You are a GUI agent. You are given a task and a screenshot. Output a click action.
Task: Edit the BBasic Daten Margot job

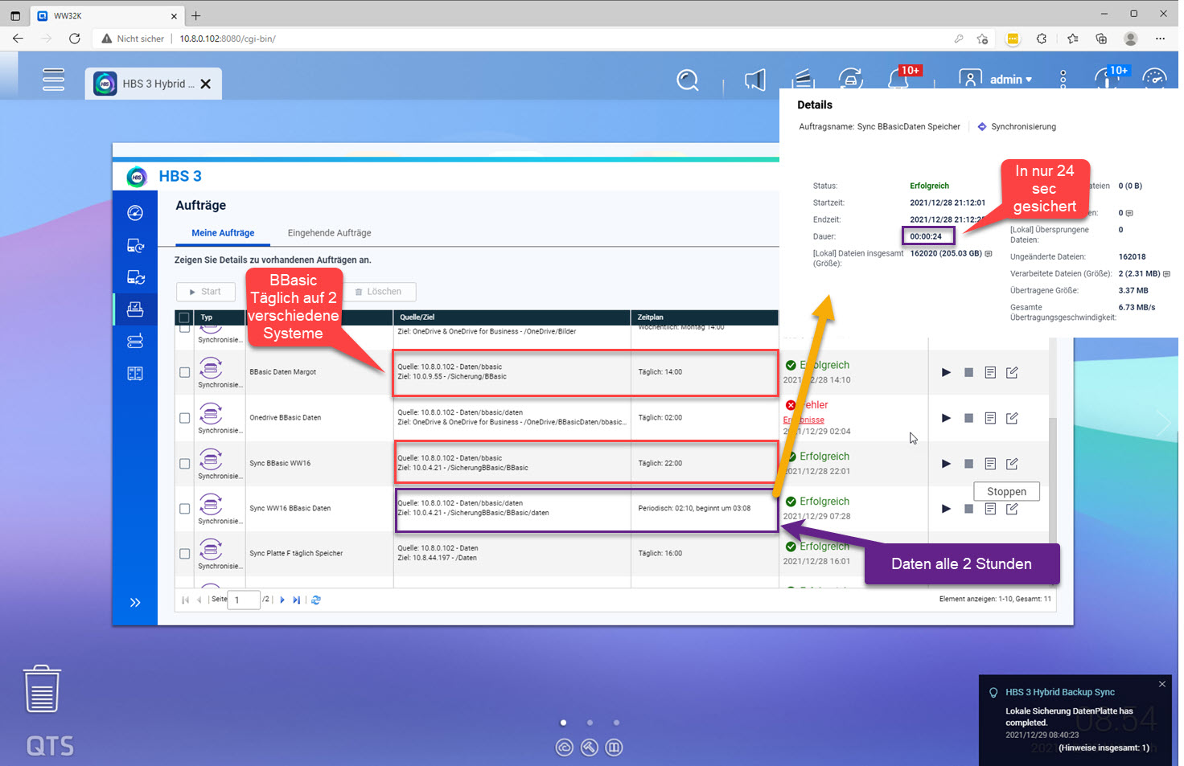[x=1012, y=372]
